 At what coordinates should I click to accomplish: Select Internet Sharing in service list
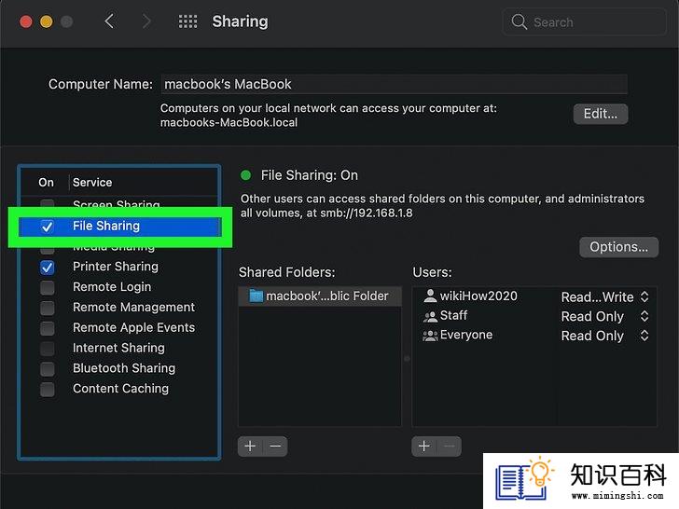click(x=118, y=348)
